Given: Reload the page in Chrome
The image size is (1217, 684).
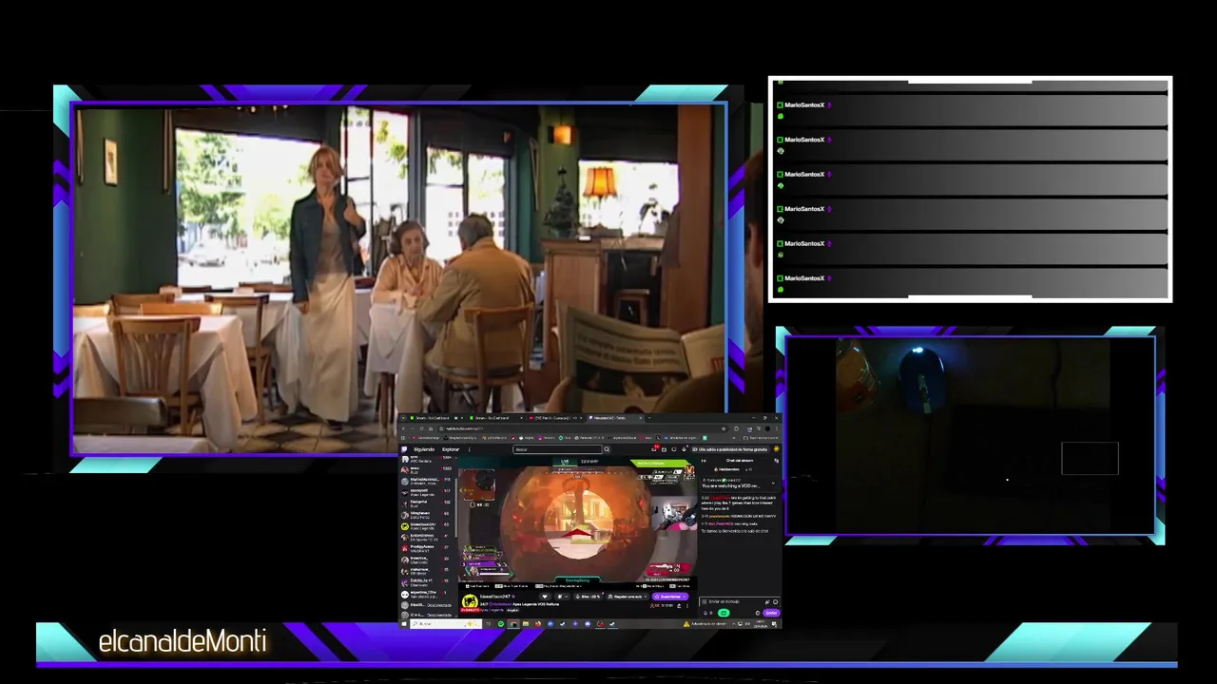Looking at the screenshot, I should point(421,428).
